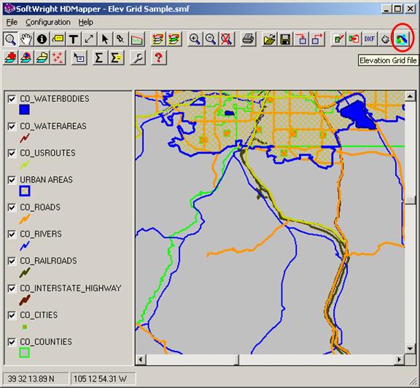420x388 pixels.
Task: Select the Text tool
Action: [x=74, y=39]
